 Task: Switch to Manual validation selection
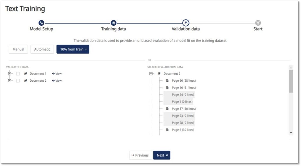pos(18,49)
